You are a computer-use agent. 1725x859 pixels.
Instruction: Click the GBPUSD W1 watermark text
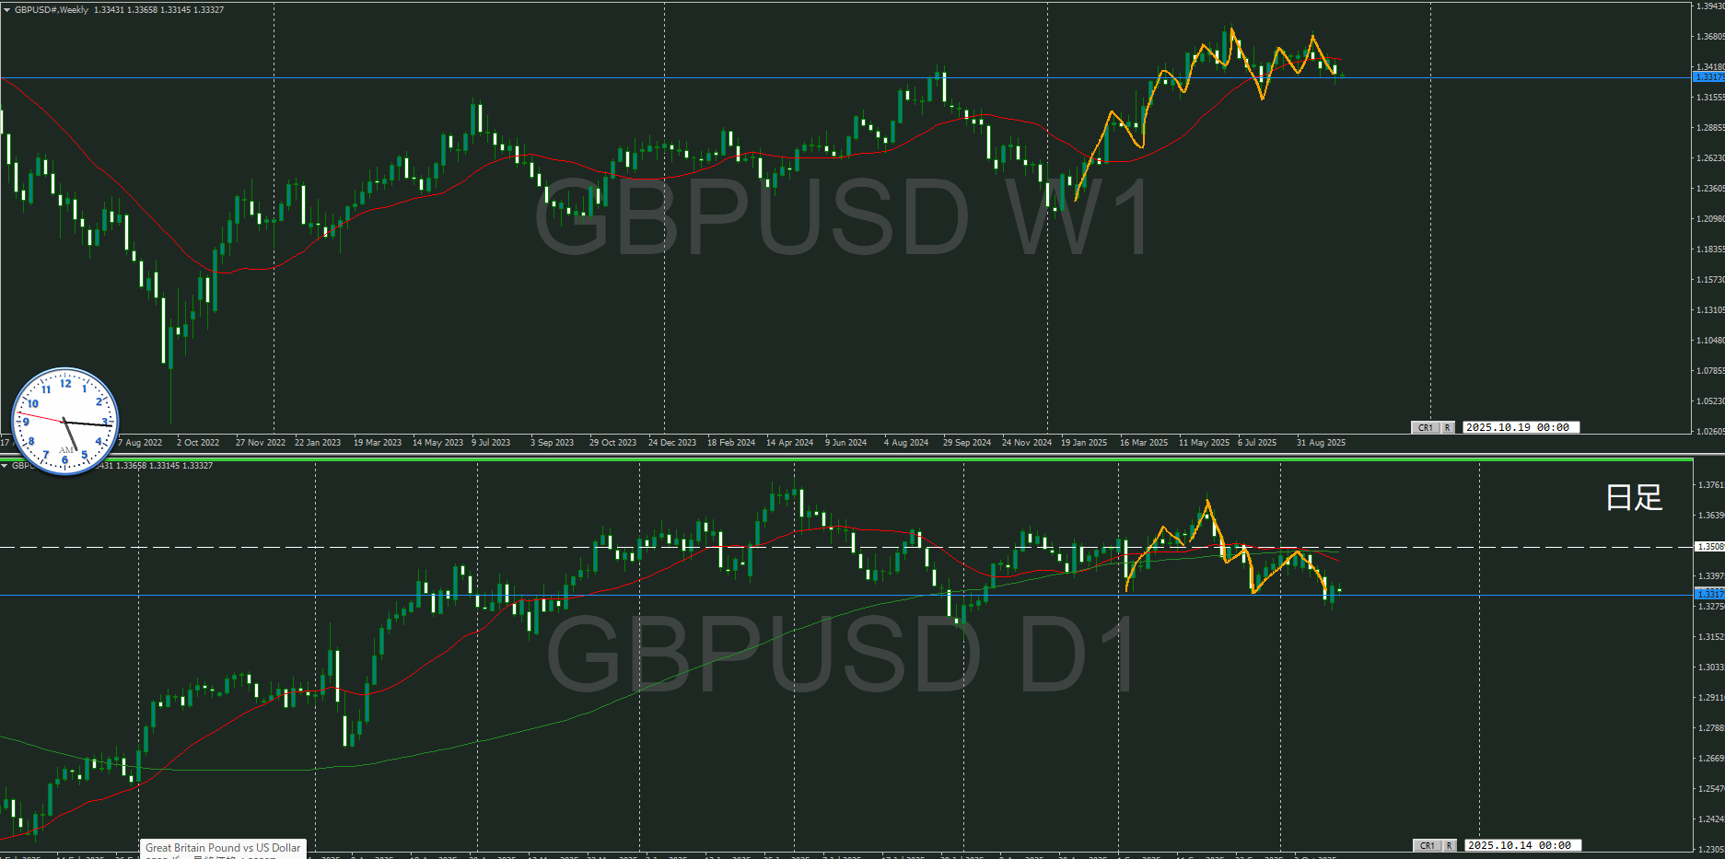point(841,218)
